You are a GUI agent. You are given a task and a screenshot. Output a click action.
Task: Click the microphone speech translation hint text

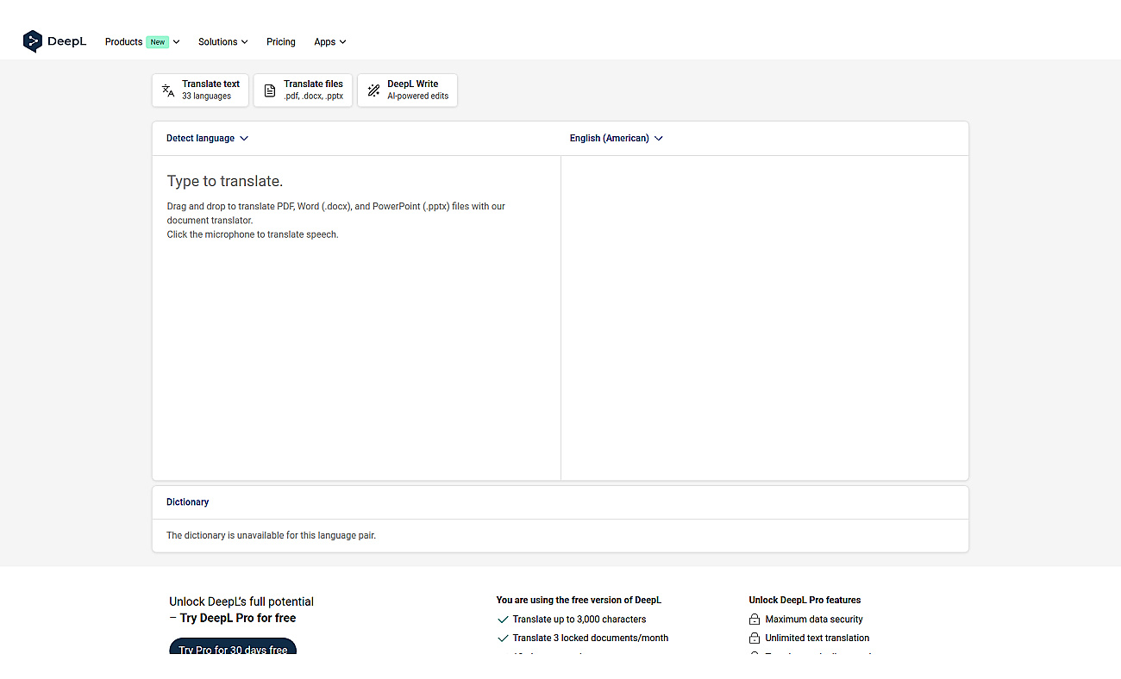tap(253, 234)
